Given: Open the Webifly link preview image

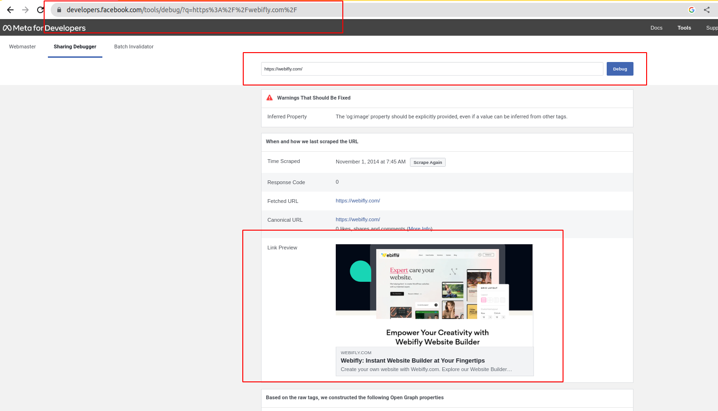Looking at the screenshot, I should coord(434,295).
